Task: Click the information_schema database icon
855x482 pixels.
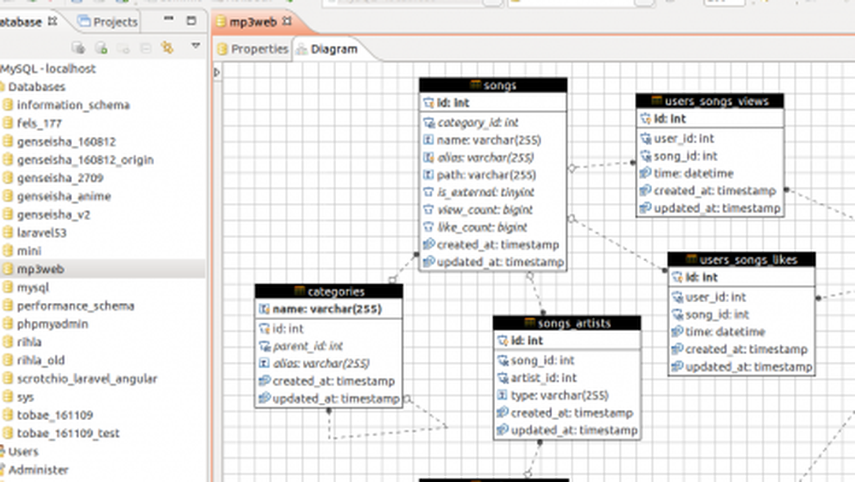Action: pyautogui.click(x=8, y=105)
